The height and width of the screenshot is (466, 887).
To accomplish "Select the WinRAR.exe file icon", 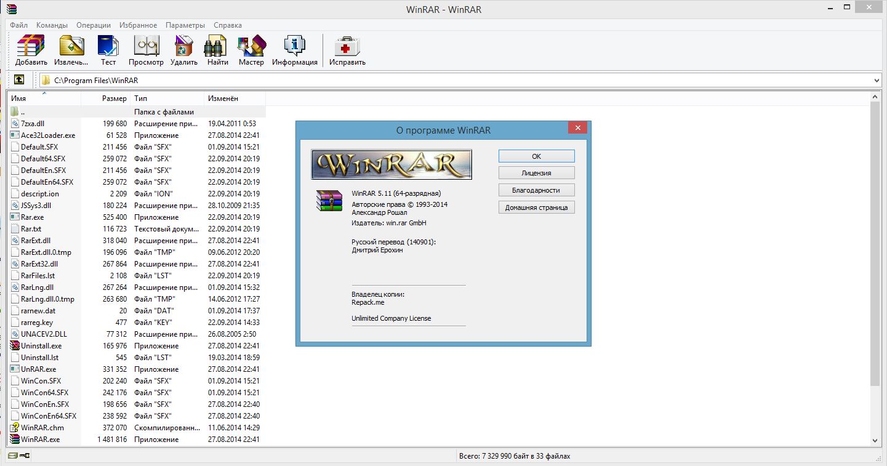I will 15,440.
